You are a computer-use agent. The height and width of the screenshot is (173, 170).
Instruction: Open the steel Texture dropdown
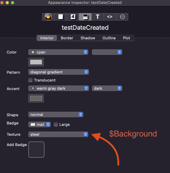(58, 134)
